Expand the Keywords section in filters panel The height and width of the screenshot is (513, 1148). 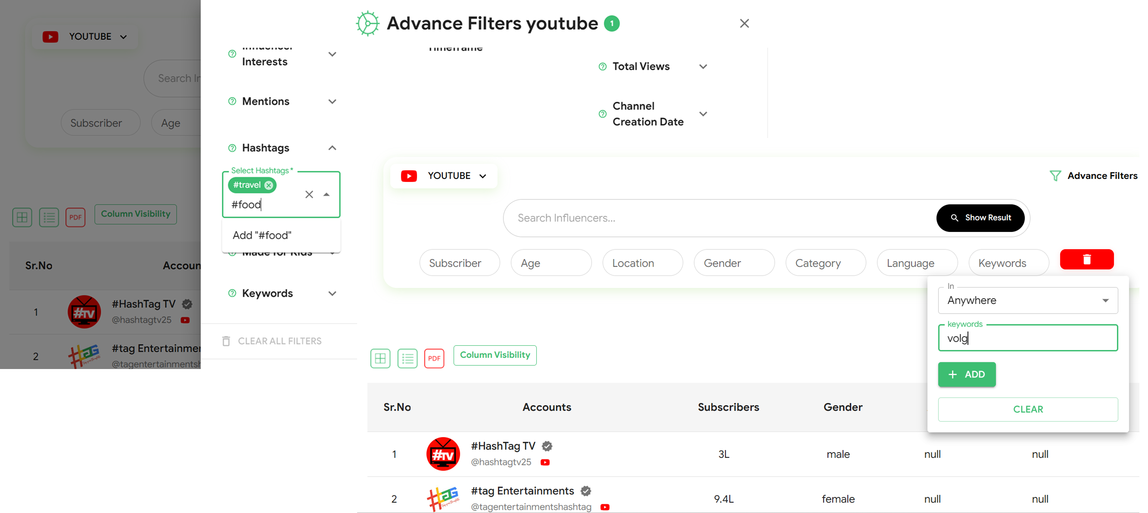pyautogui.click(x=332, y=293)
